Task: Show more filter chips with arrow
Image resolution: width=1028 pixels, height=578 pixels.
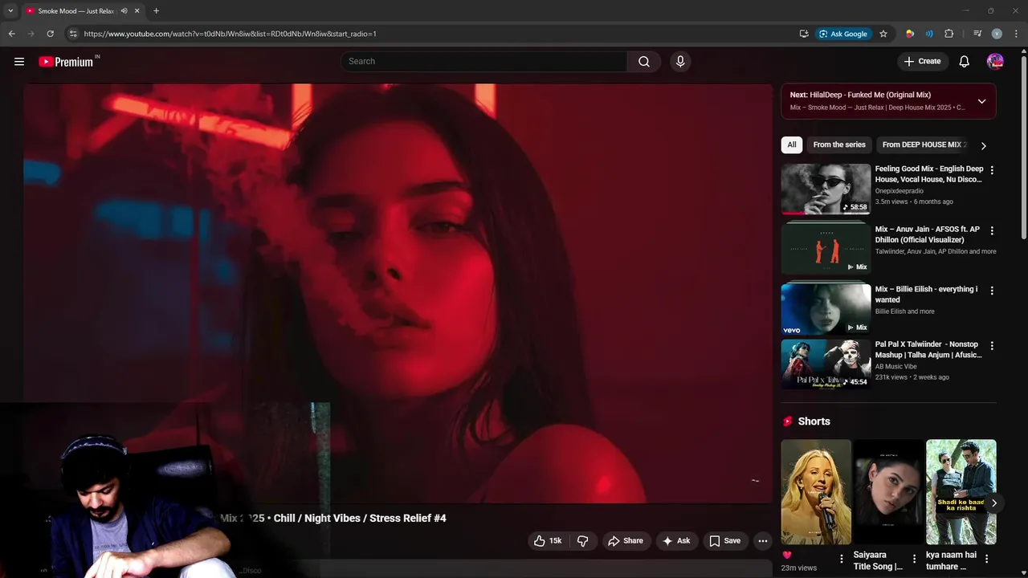Action: [x=983, y=145]
